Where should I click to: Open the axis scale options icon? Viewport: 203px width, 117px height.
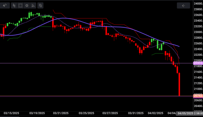[x=33, y=6]
